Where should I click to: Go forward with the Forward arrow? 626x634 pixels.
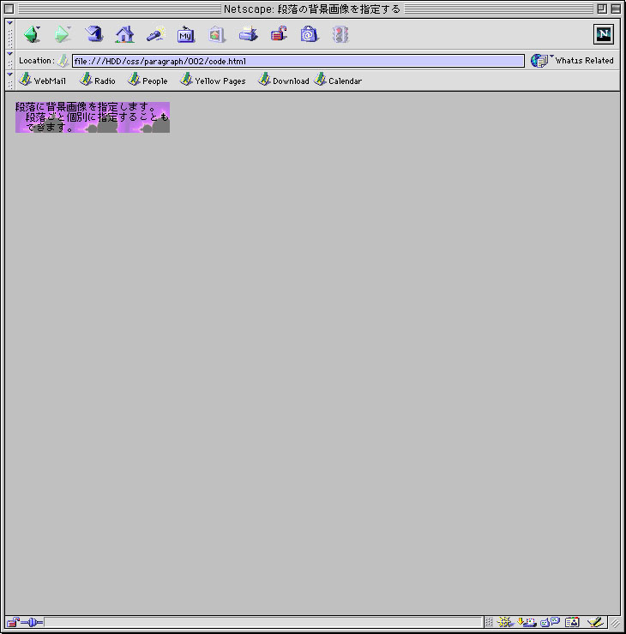[63, 34]
